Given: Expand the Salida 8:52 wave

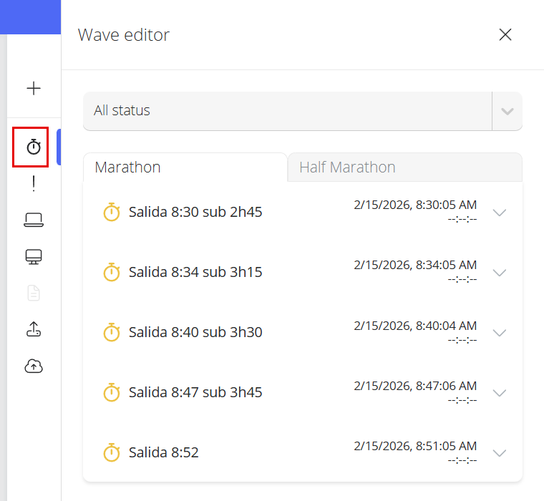Looking at the screenshot, I should [500, 453].
